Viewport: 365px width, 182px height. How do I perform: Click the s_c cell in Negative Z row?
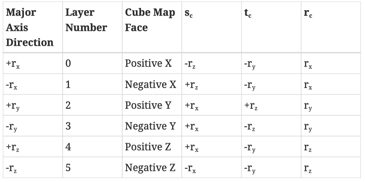pos(191,169)
